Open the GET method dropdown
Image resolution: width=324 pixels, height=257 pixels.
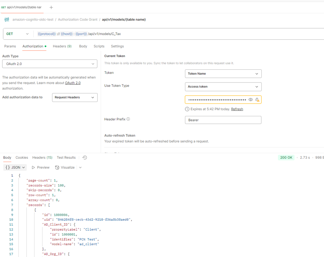coord(17,34)
